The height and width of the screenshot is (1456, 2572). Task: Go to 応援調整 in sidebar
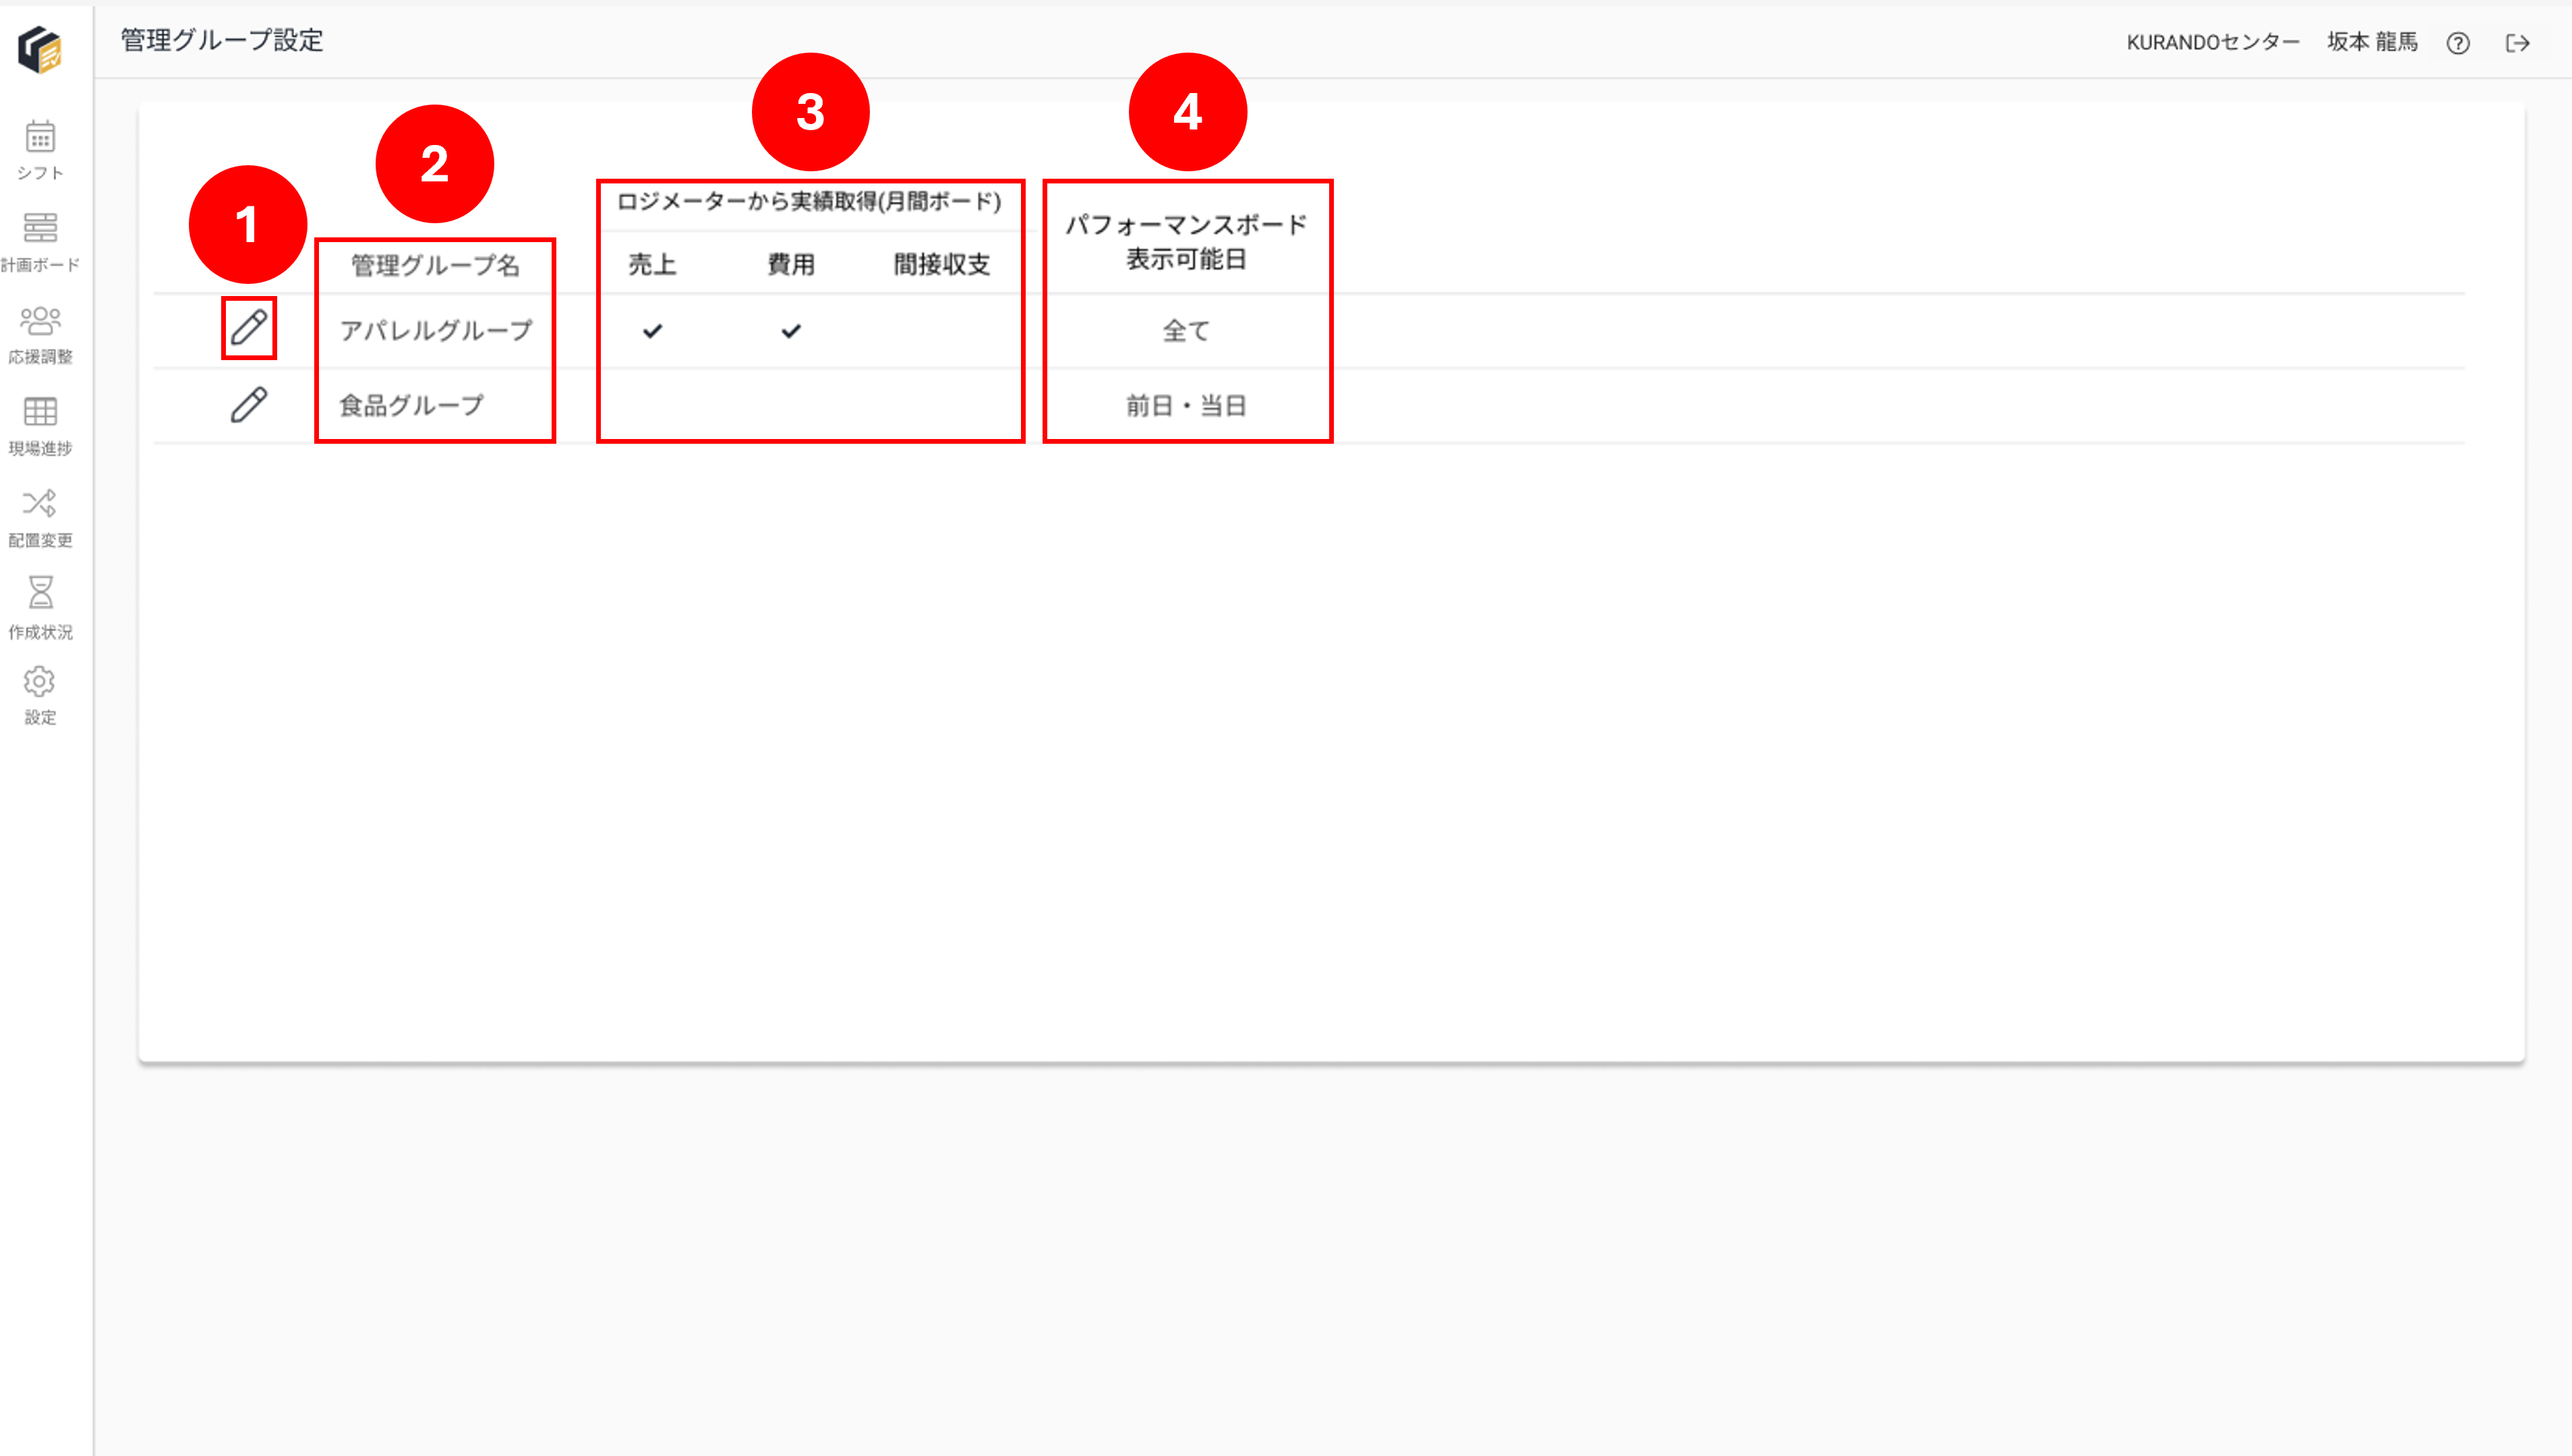(x=40, y=334)
